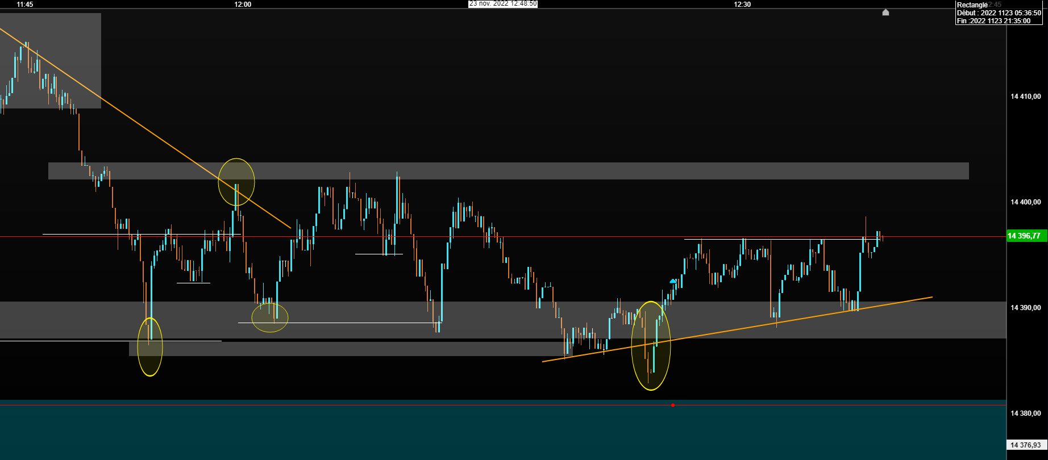Click the 11:45 time axis label

tap(25, 4)
